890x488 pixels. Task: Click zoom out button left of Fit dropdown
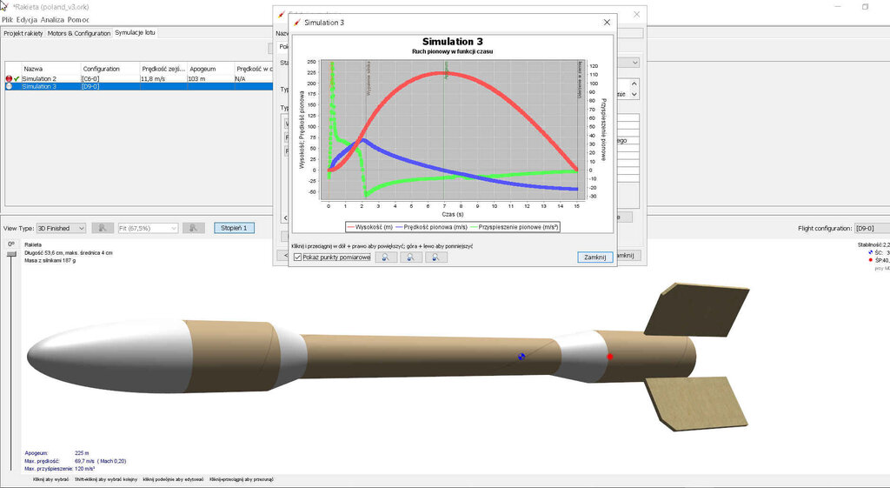point(103,228)
